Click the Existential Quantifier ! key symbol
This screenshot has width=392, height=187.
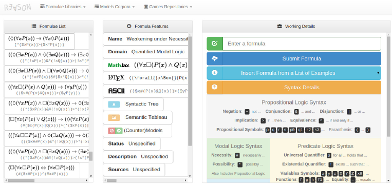coord(331,164)
